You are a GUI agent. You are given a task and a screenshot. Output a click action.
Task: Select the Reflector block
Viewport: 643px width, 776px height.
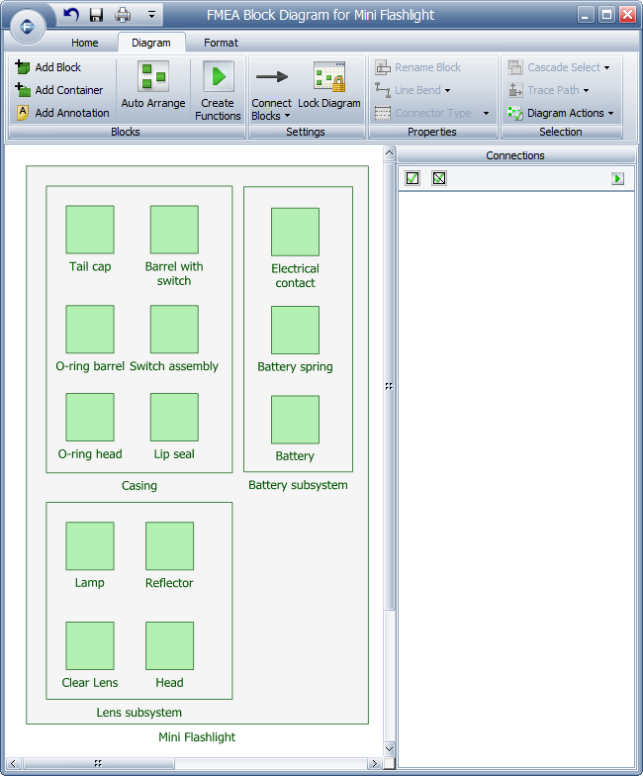[170, 546]
